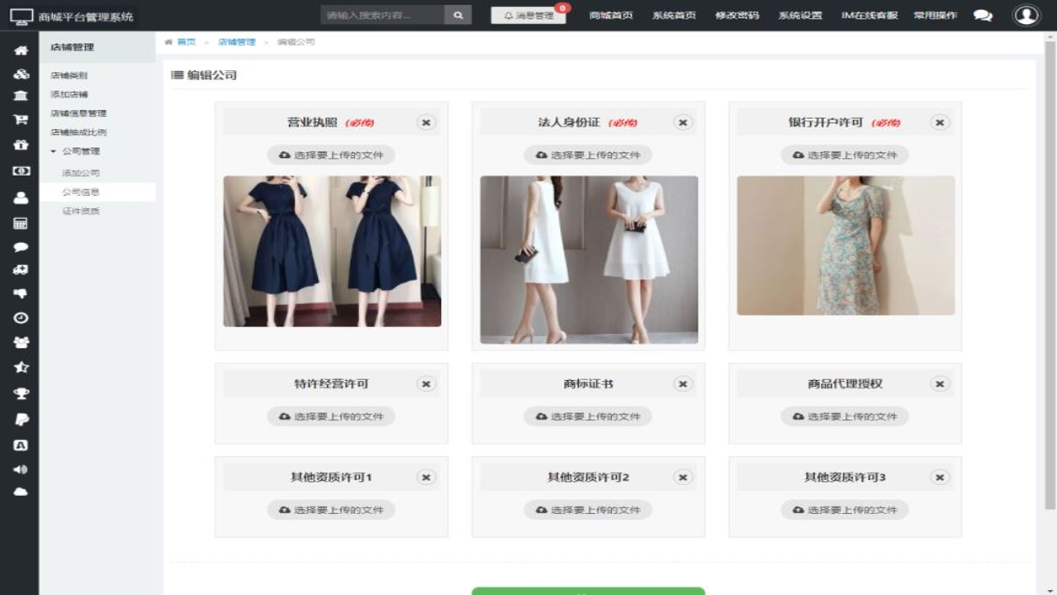The height and width of the screenshot is (595, 1057).
Task: Open the chat bubbles icon in header
Action: [x=983, y=15]
